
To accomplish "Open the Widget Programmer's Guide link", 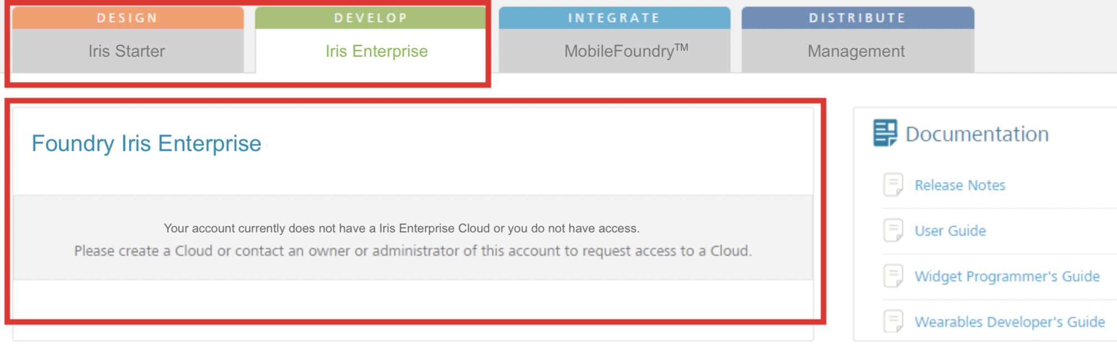I will click(x=1007, y=276).
